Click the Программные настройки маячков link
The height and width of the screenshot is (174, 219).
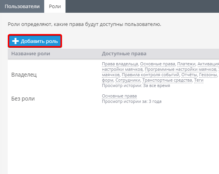click(x=181, y=69)
